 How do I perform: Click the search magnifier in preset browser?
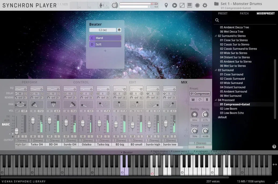pos(217,20)
